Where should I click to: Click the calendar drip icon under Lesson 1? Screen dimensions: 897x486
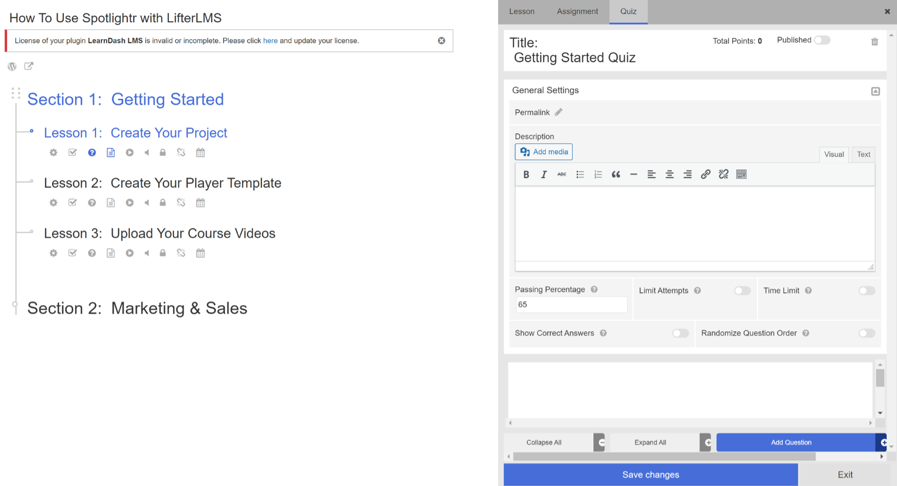pos(201,153)
